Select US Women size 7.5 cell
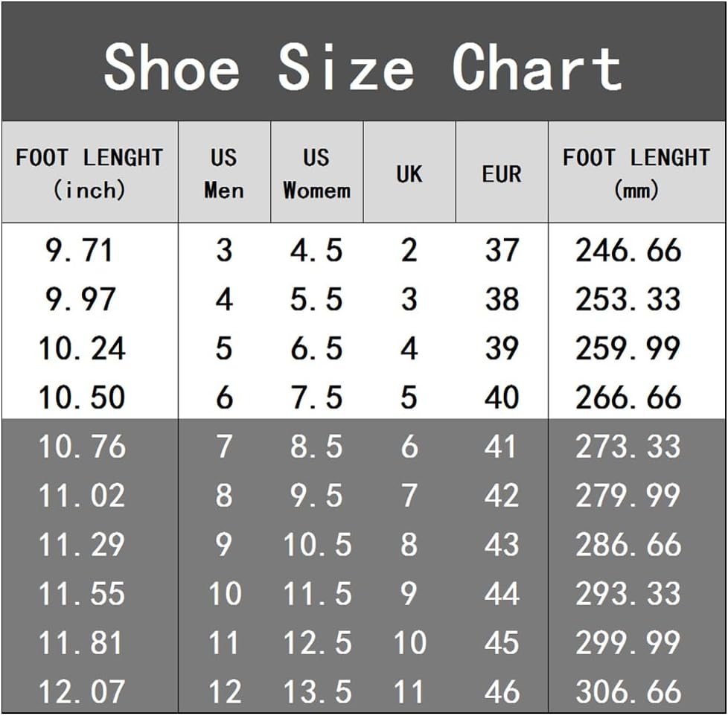Viewport: 728px width, 716px height. [316, 398]
